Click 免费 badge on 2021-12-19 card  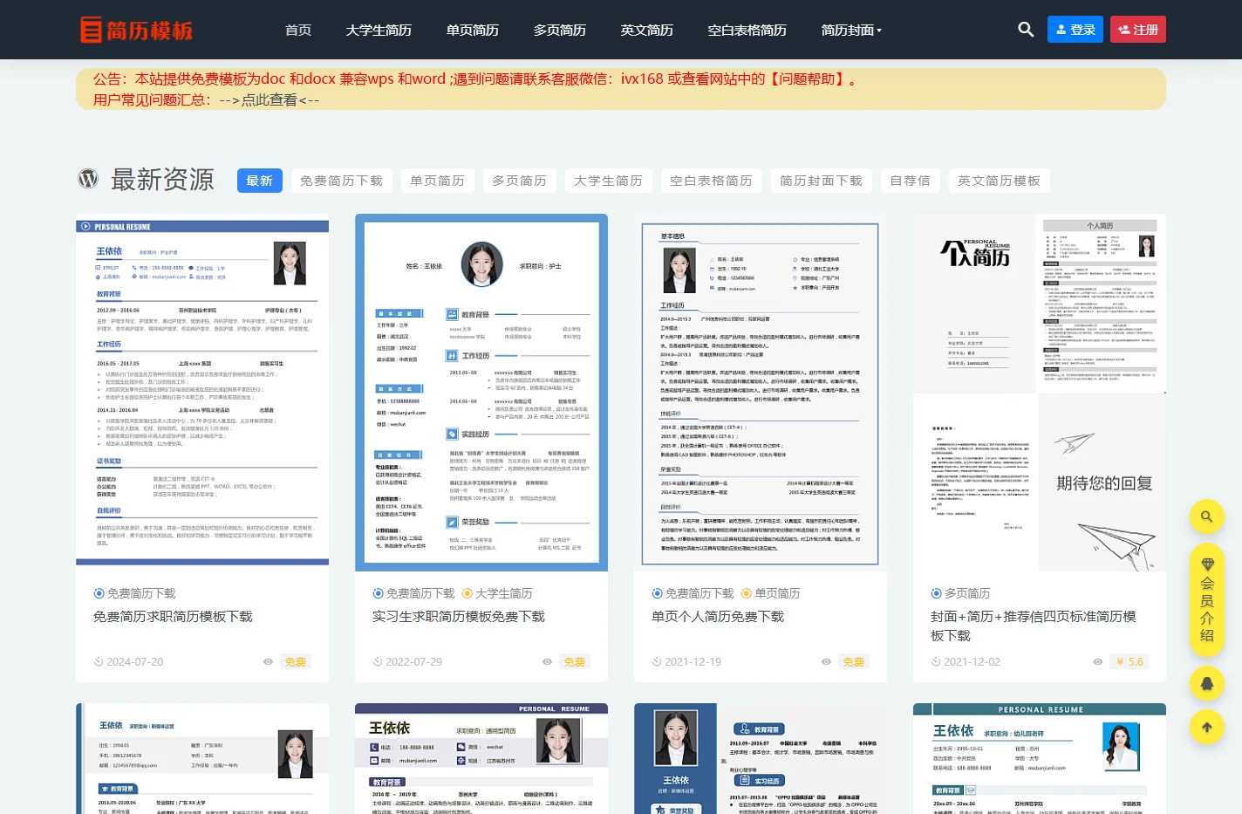(854, 662)
